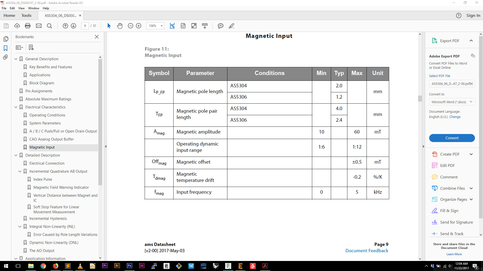Image resolution: width=483 pixels, height=271 pixels.
Task: Go to next page arrow icon
Action: (73, 26)
